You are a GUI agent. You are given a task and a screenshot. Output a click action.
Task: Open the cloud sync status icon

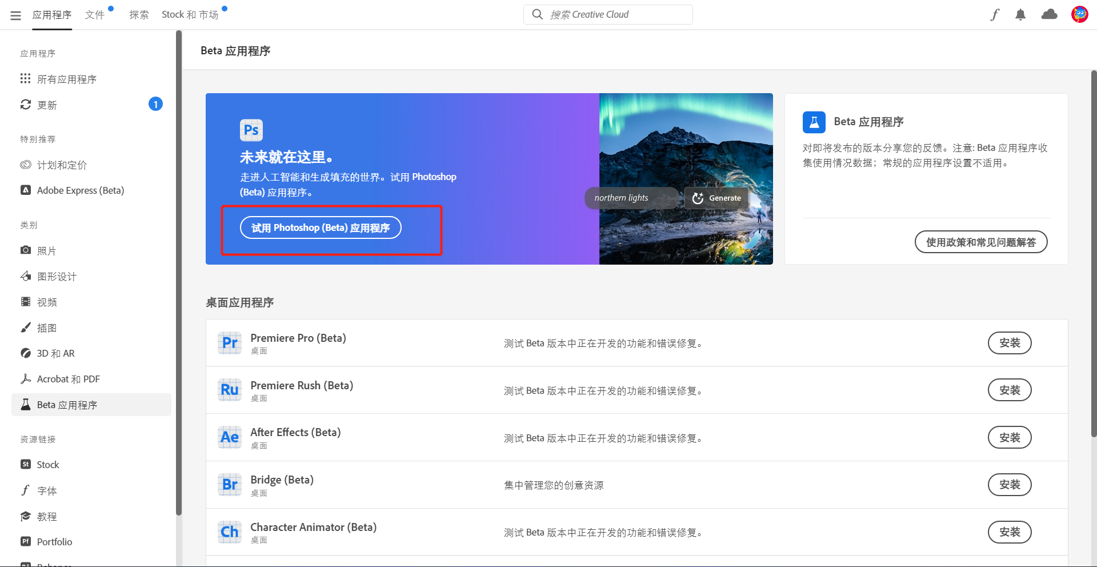tap(1050, 14)
